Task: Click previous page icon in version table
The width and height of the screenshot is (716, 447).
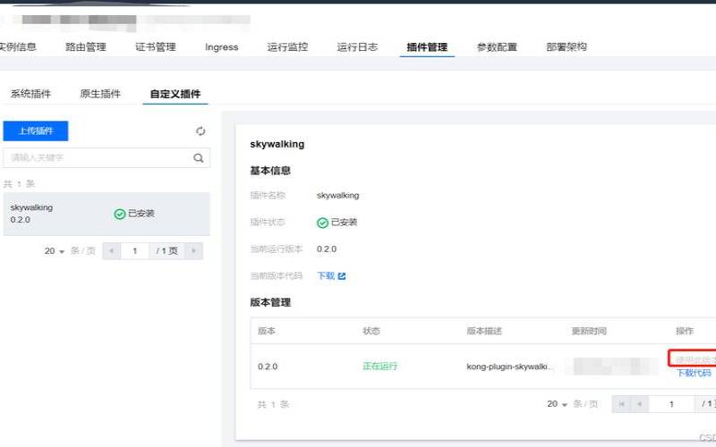Action: [x=639, y=404]
